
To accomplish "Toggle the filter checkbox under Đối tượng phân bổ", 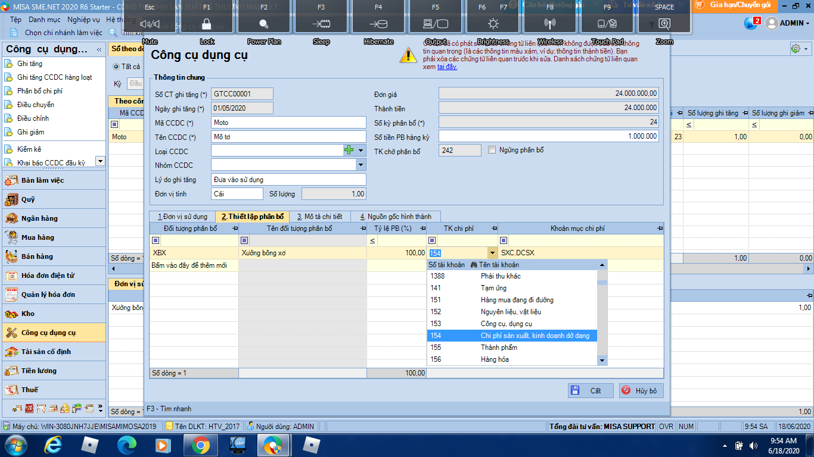I will click(156, 240).
